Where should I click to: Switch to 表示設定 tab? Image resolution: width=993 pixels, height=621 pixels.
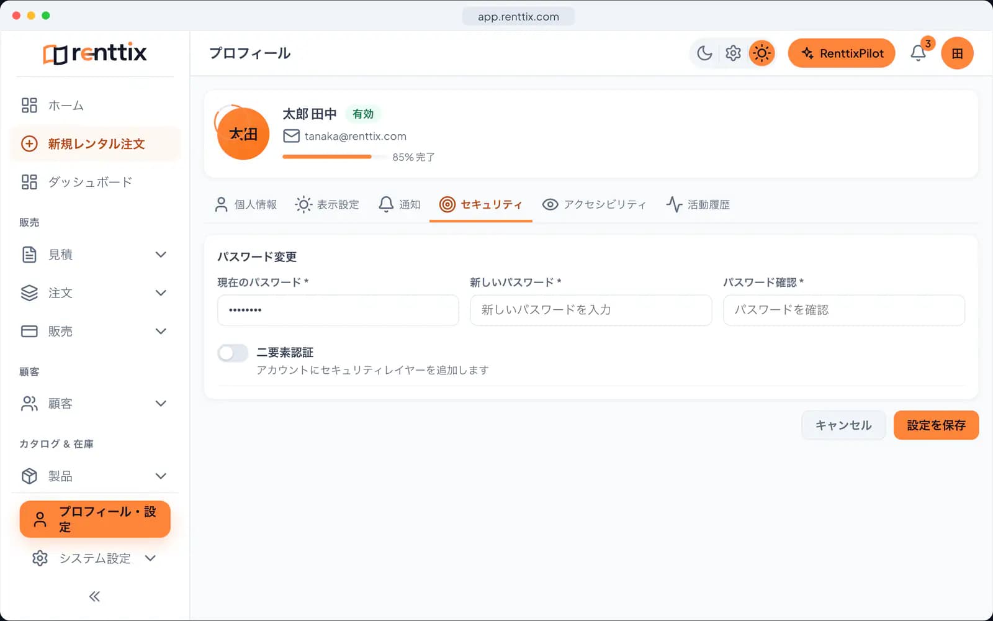(x=327, y=204)
